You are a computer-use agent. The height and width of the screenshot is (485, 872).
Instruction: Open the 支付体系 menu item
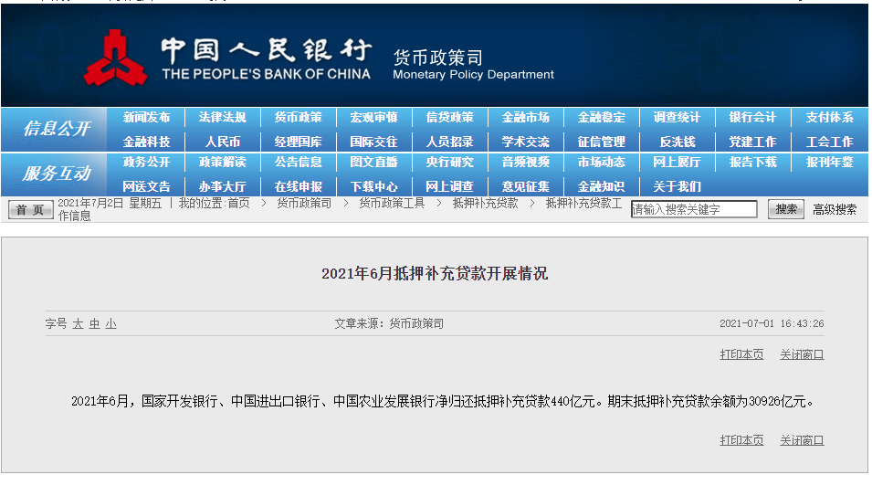click(x=829, y=118)
